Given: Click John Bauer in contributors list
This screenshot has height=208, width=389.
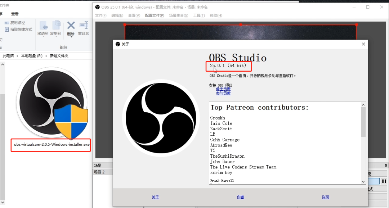Looking at the screenshot, I should click(223, 162).
